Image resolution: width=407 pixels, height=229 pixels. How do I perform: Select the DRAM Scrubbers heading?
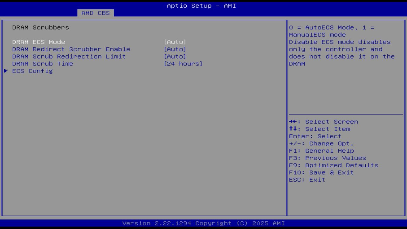40,27
